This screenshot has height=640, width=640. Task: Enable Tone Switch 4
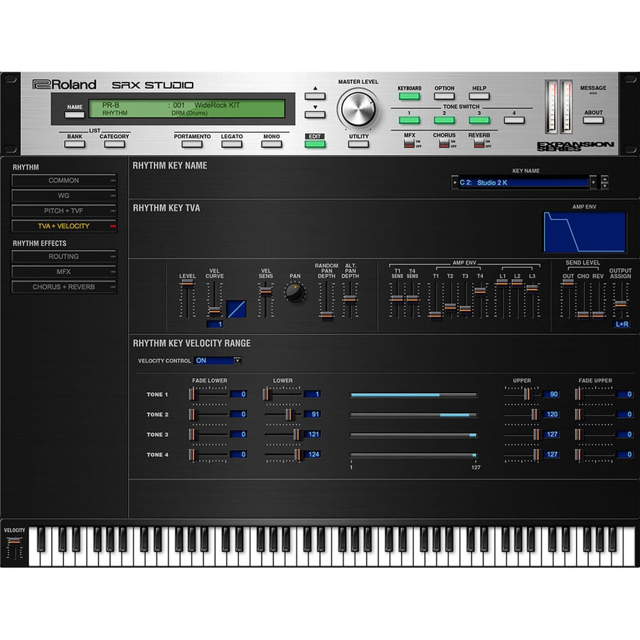(x=514, y=120)
